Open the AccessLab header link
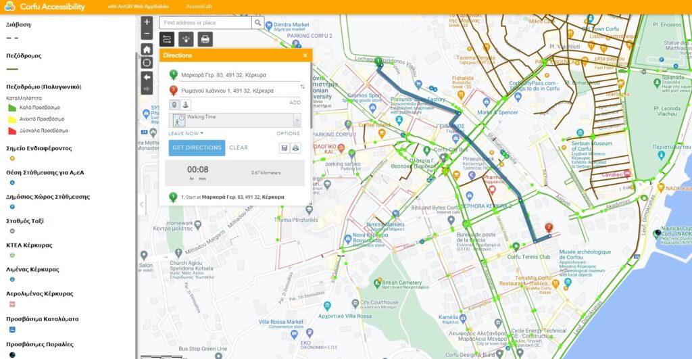 (199, 7)
